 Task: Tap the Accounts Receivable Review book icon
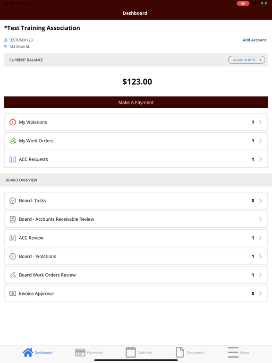click(x=13, y=219)
